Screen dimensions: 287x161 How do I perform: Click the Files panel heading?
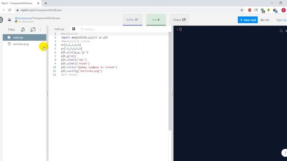point(12,30)
